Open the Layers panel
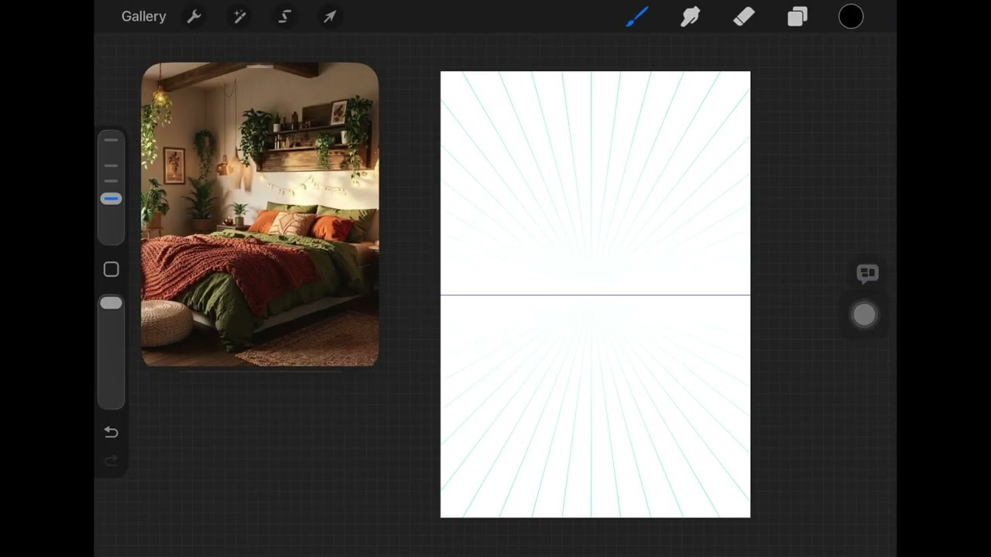The image size is (991, 557). tap(797, 16)
